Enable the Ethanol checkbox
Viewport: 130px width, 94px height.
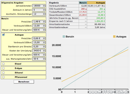point(3,73)
